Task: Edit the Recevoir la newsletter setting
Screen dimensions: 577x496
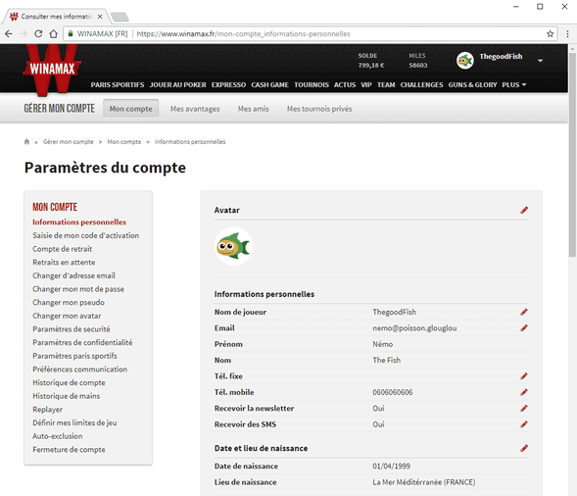Action: (x=524, y=408)
